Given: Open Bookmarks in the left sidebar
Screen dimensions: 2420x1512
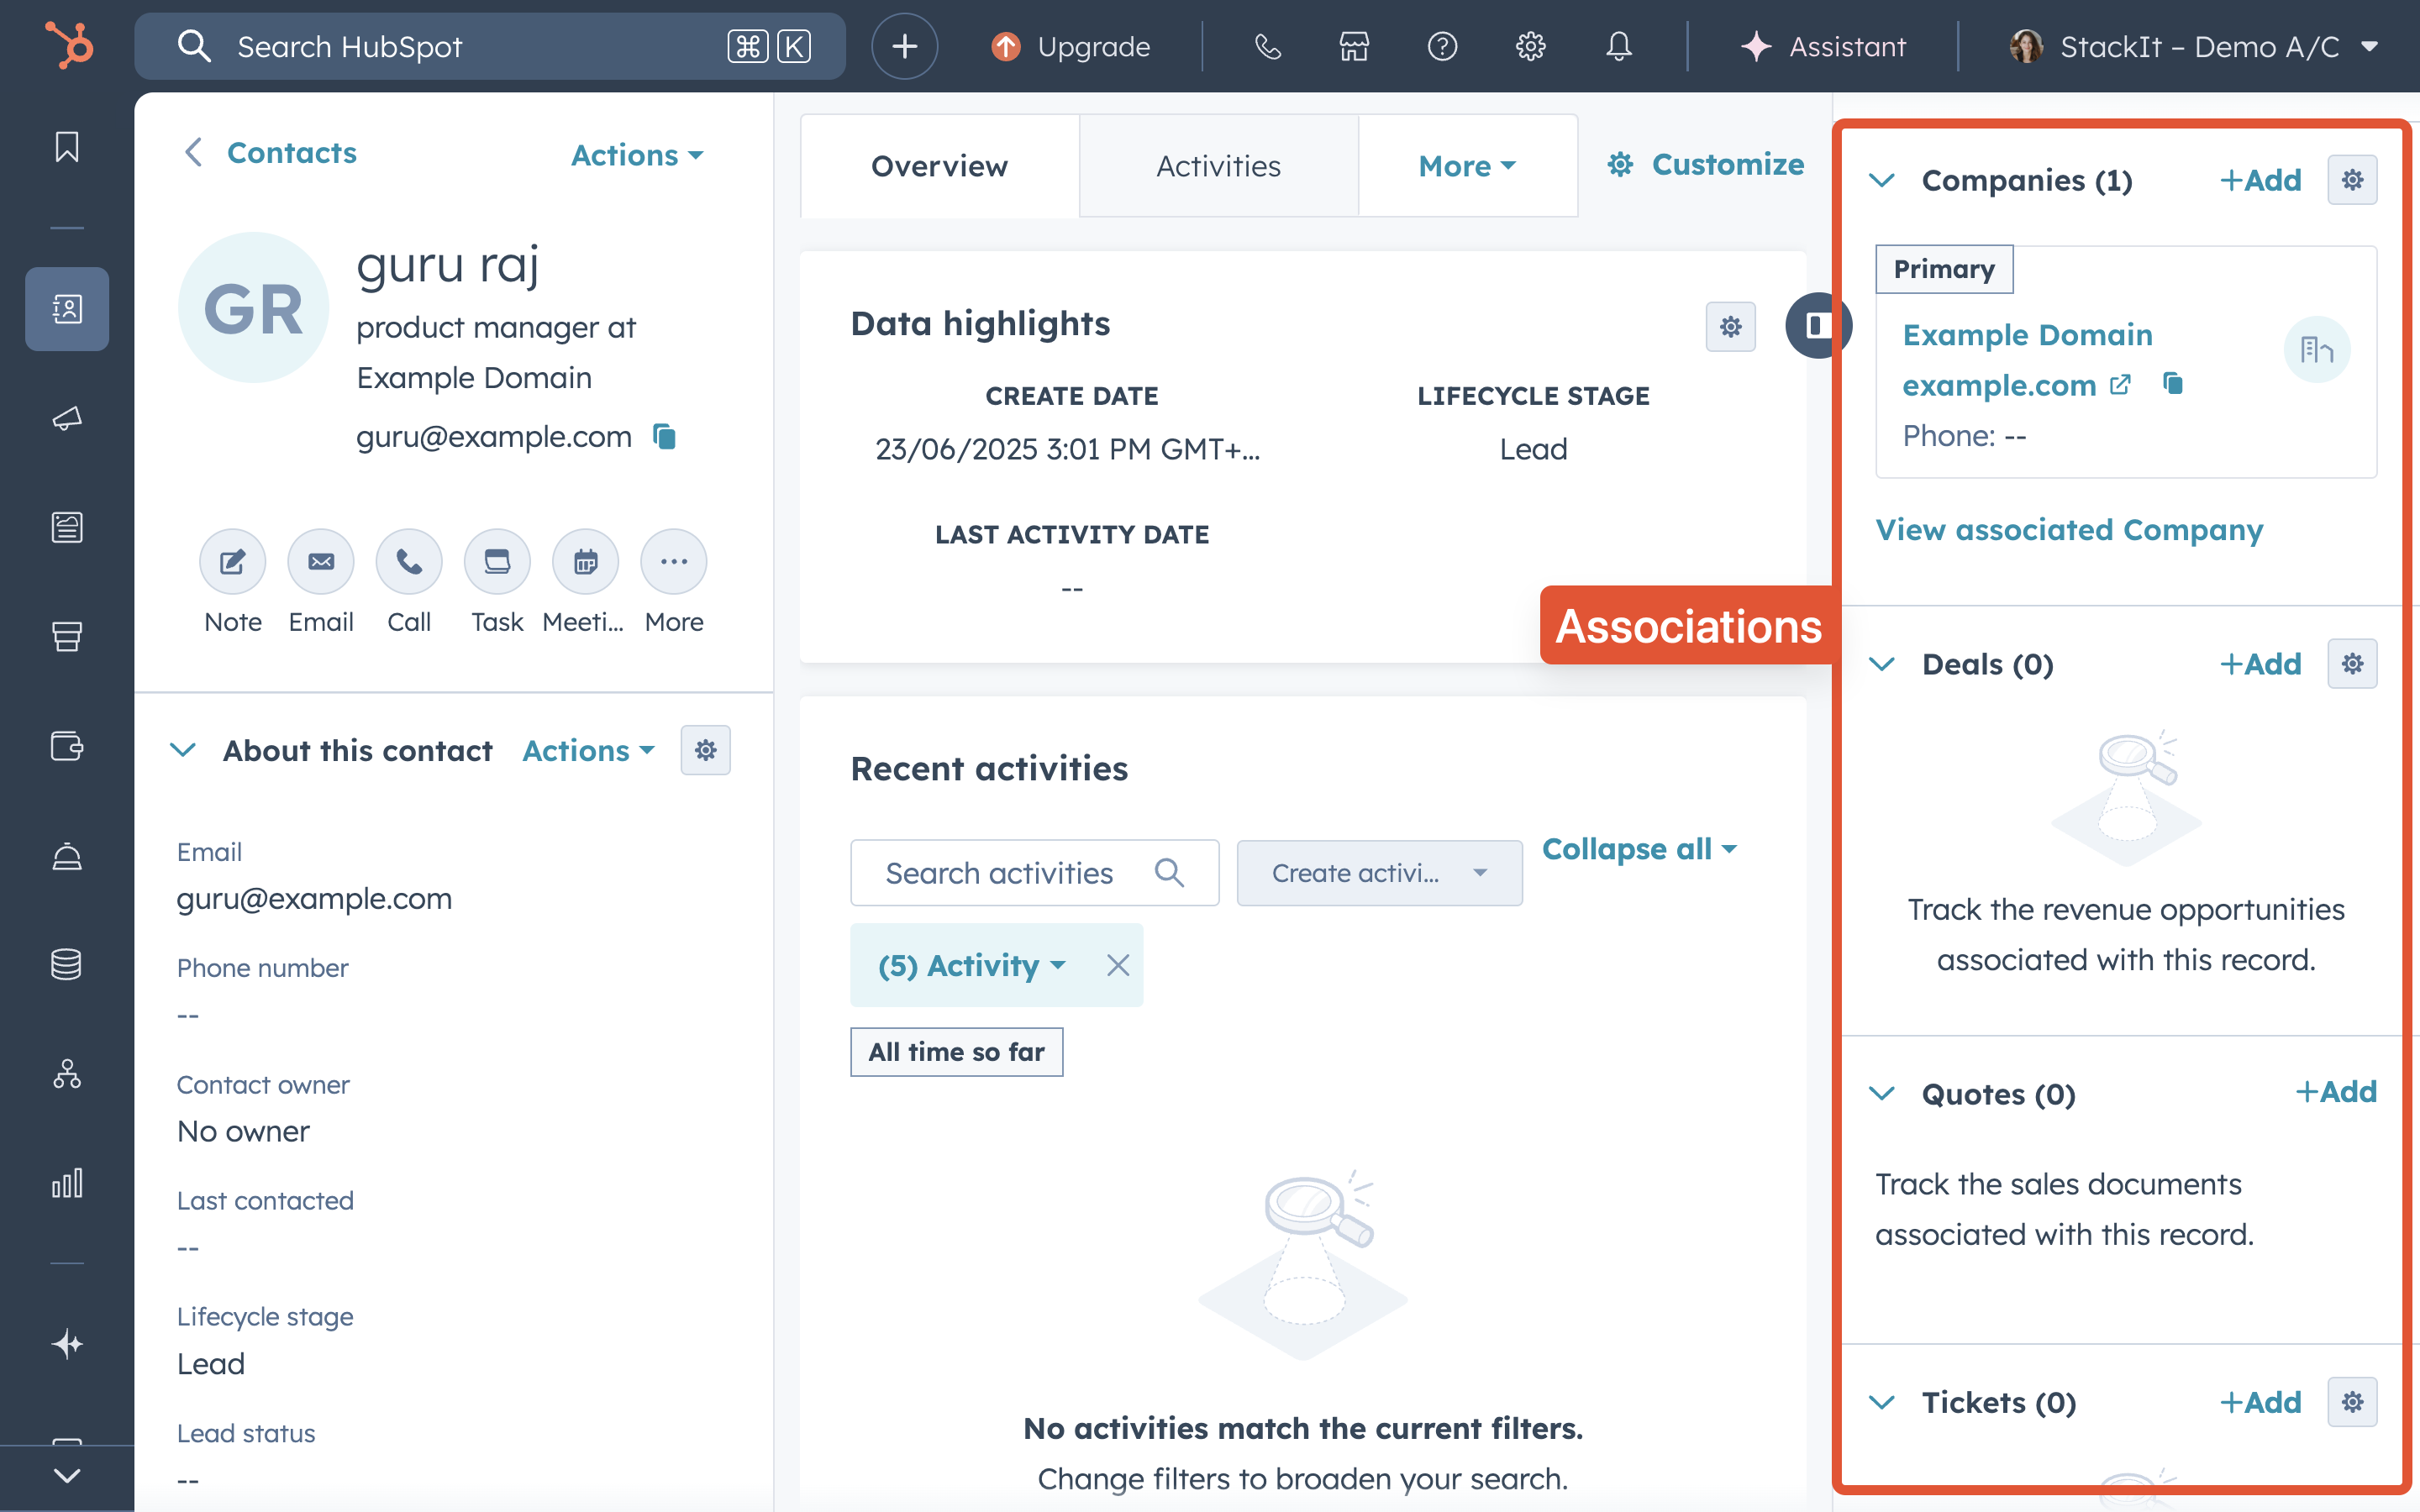Looking at the screenshot, I should pyautogui.click(x=66, y=148).
